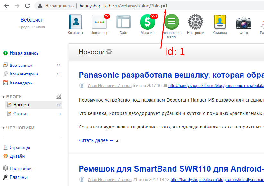Click the Новая запись link

(24, 53)
